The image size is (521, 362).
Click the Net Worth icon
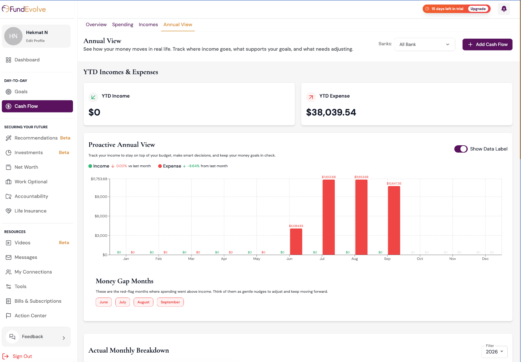(x=9, y=167)
